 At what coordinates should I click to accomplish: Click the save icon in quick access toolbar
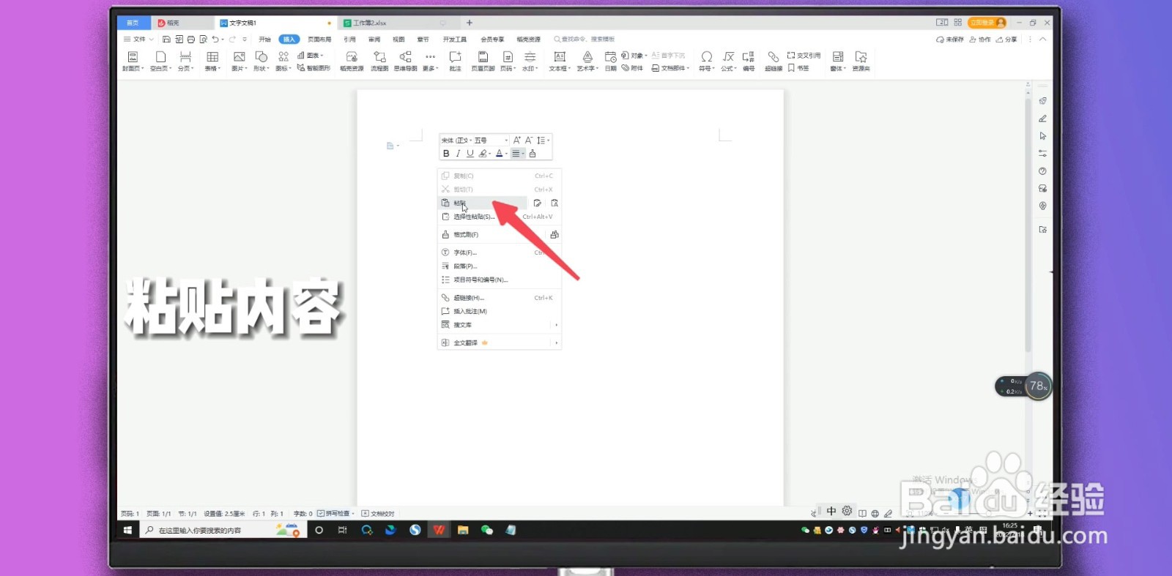166,40
